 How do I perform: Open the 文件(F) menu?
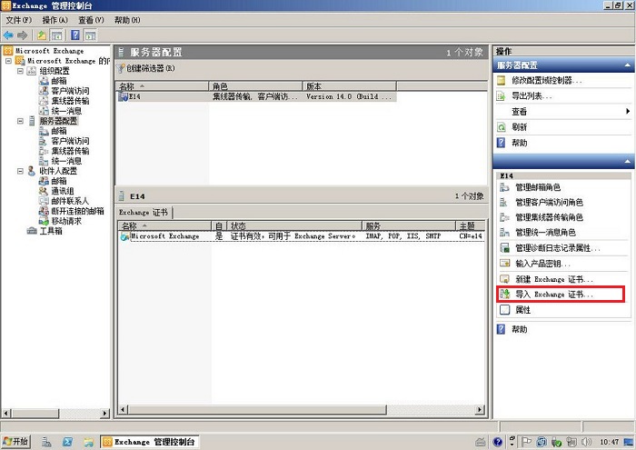pos(18,19)
